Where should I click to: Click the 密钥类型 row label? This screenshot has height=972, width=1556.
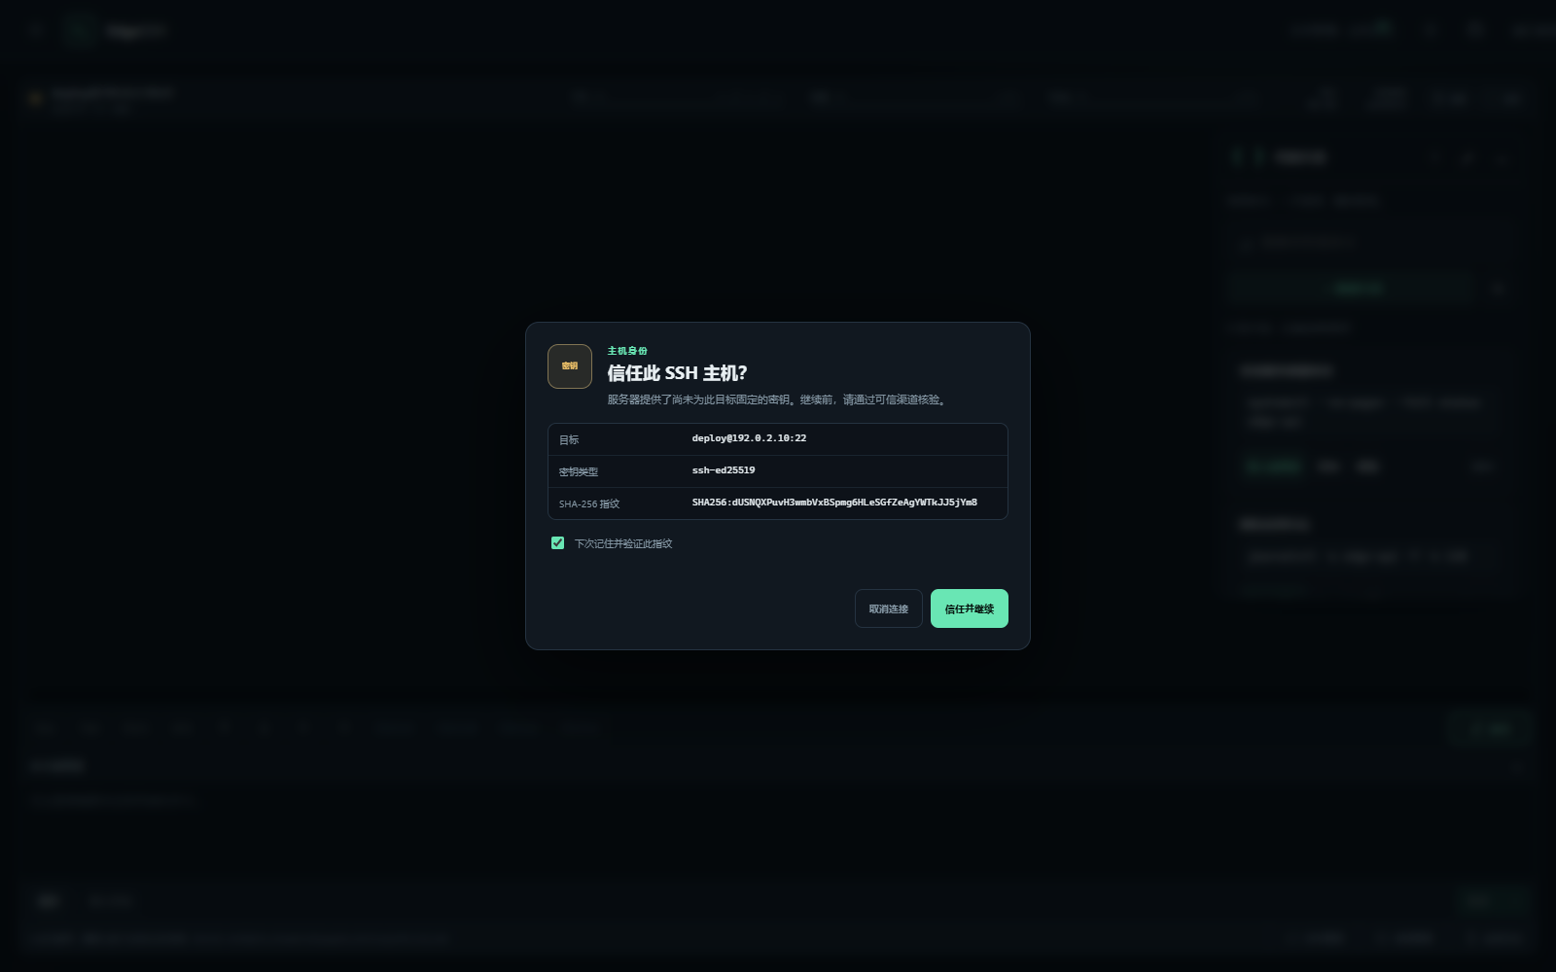pos(579,471)
